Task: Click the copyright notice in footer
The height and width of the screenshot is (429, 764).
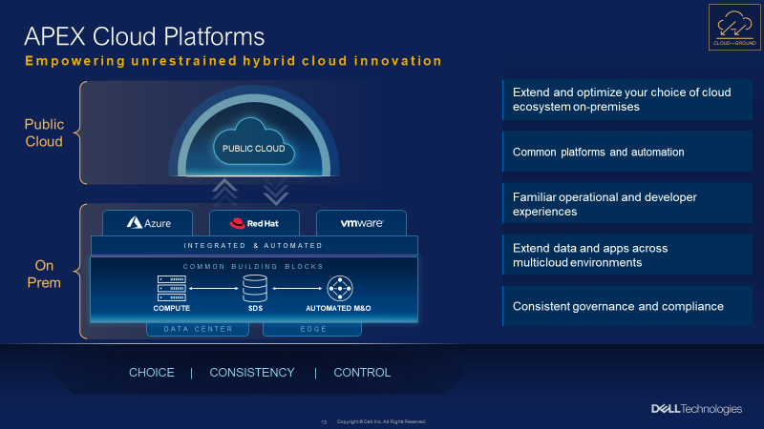Action: 381,421
